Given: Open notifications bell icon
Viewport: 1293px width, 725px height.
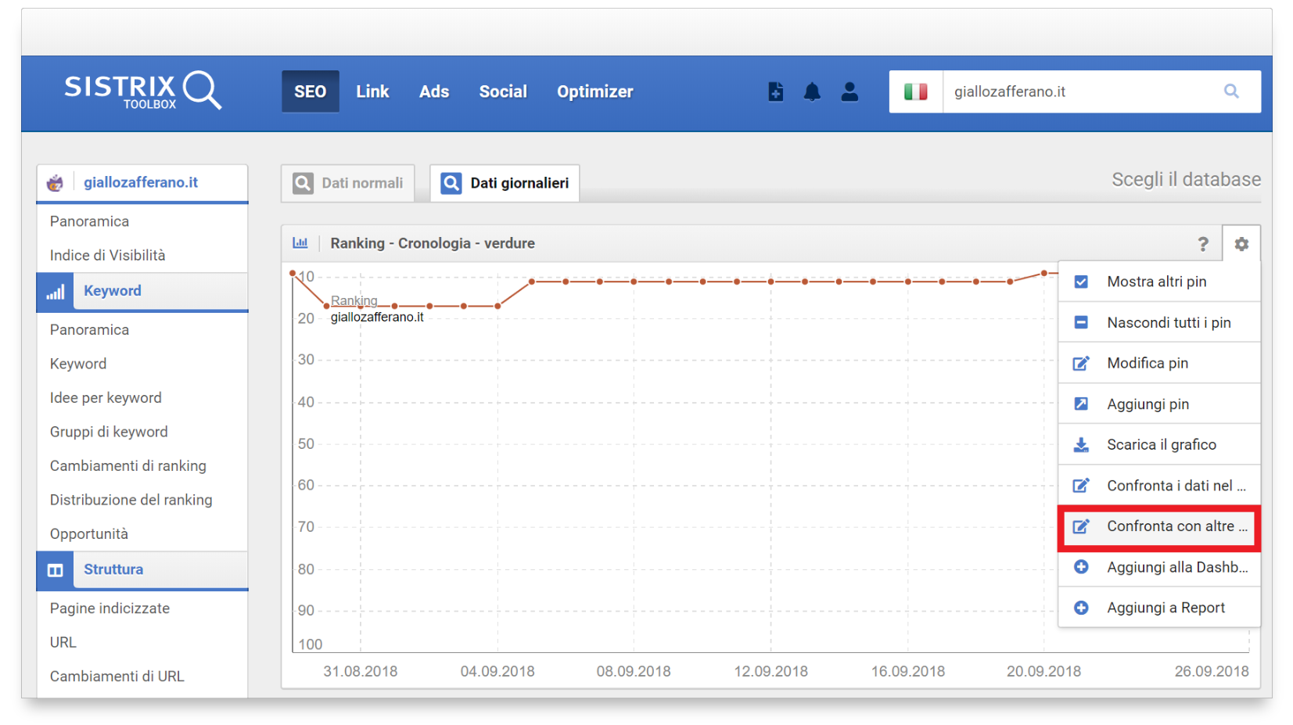Looking at the screenshot, I should click(x=812, y=92).
